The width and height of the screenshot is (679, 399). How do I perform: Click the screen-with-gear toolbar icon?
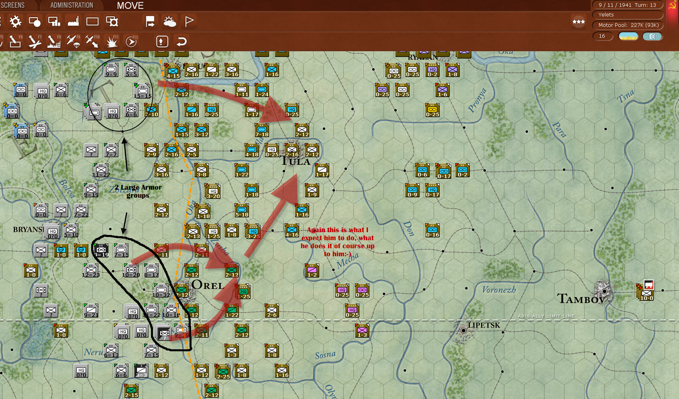click(112, 22)
